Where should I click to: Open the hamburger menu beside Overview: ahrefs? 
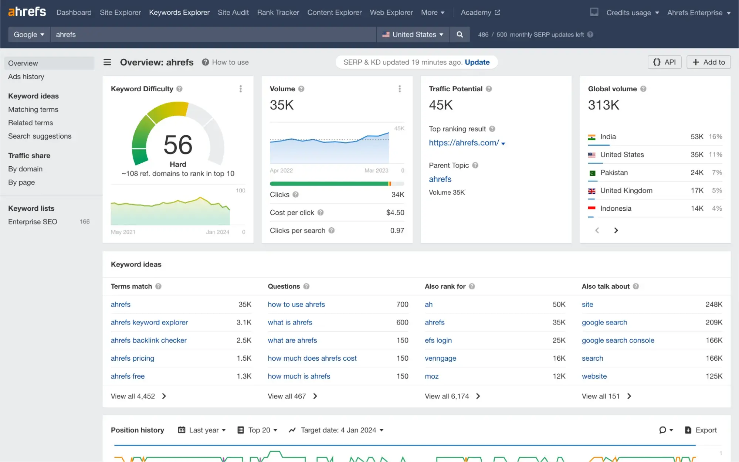pyautogui.click(x=107, y=62)
